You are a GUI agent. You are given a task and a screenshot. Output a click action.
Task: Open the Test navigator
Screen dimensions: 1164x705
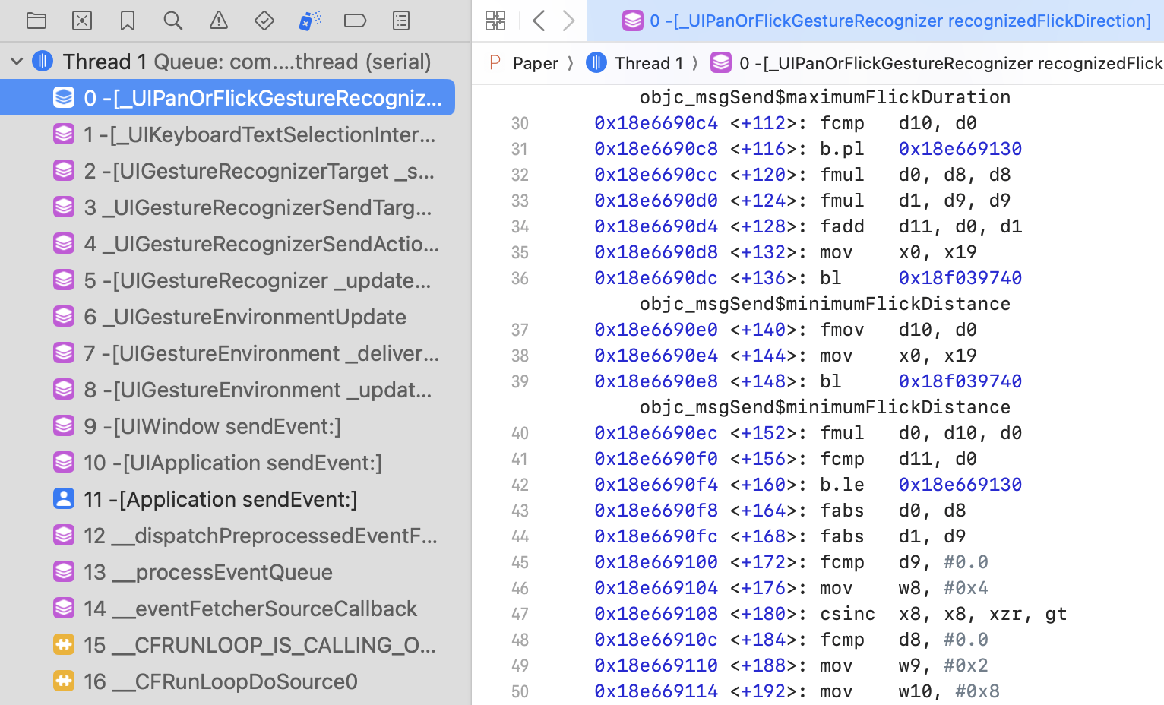tap(264, 21)
